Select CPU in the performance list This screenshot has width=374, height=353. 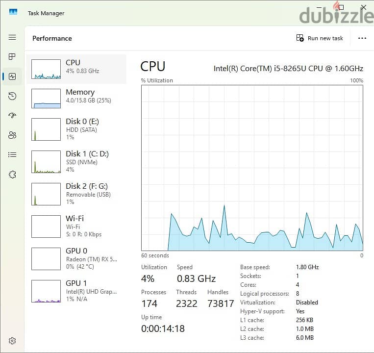(x=76, y=69)
